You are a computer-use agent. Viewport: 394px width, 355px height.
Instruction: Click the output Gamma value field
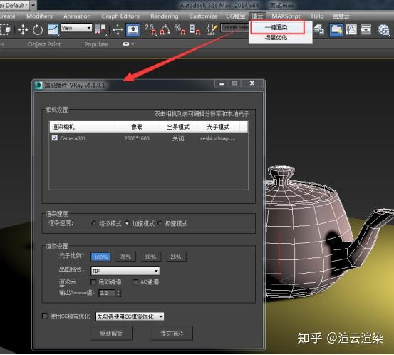click(x=108, y=293)
